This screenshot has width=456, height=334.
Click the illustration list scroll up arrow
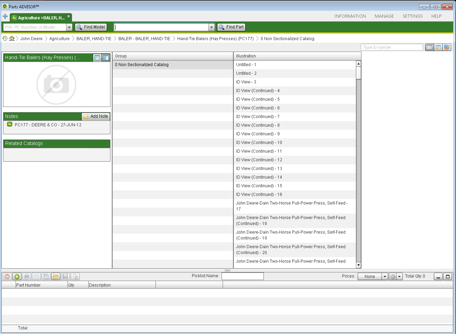358,64
